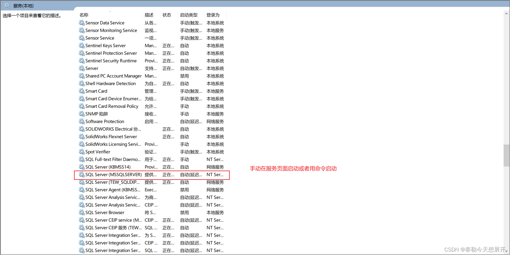The image size is (510, 255).
Task: Click the Shared PC Account Manager gear icon
Action: pyautogui.click(x=82, y=76)
